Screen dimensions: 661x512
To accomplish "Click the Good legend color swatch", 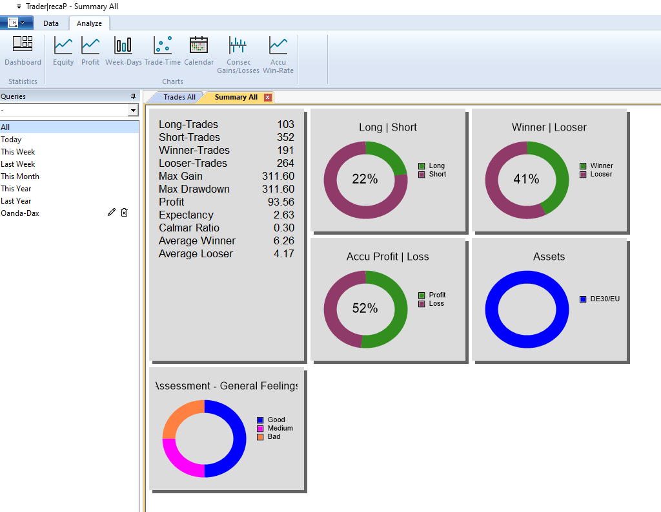I will 260,420.
